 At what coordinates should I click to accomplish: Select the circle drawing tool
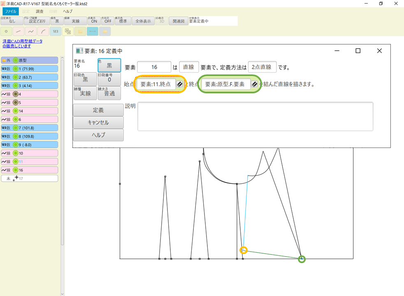coord(5,31)
